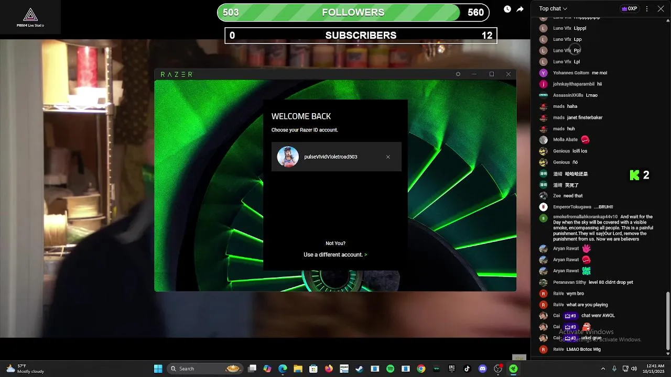
Task: Open the Windows Start menu
Action: click(x=158, y=369)
